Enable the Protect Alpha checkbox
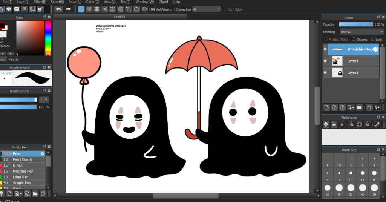 click(x=326, y=39)
